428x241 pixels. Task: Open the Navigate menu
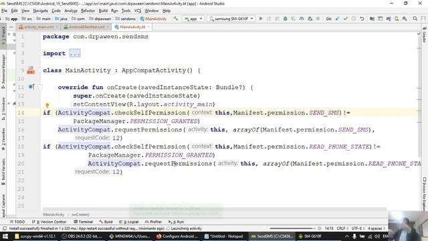(x=40, y=11)
